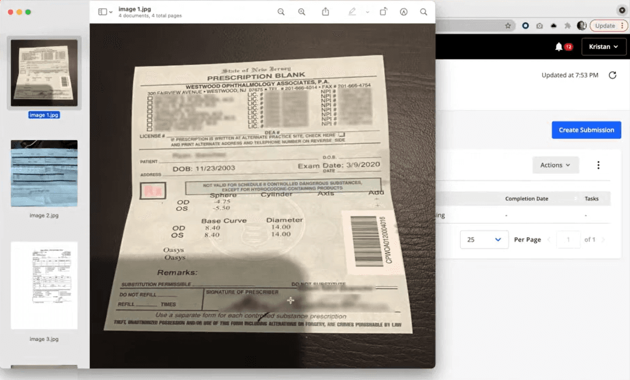Viewport: 630px width, 380px height.
Task: Open the 25 per page dropdown
Action: pos(484,239)
